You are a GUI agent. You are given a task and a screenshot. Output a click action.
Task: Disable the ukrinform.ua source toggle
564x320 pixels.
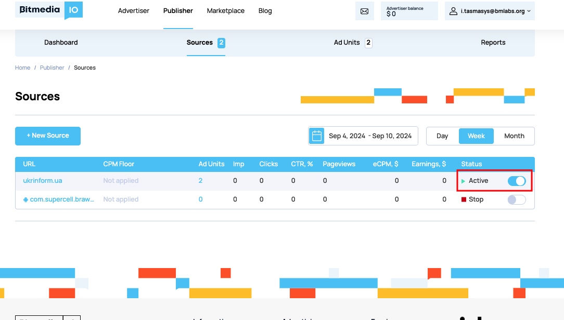[x=516, y=181]
